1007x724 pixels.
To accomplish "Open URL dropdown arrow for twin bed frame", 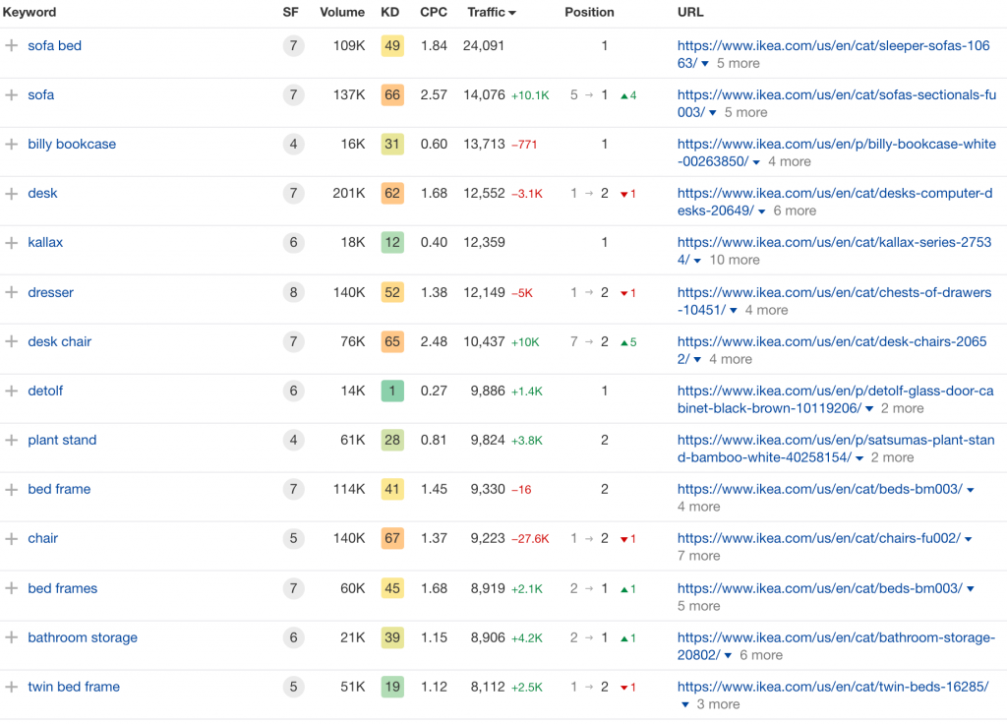I will [x=685, y=704].
